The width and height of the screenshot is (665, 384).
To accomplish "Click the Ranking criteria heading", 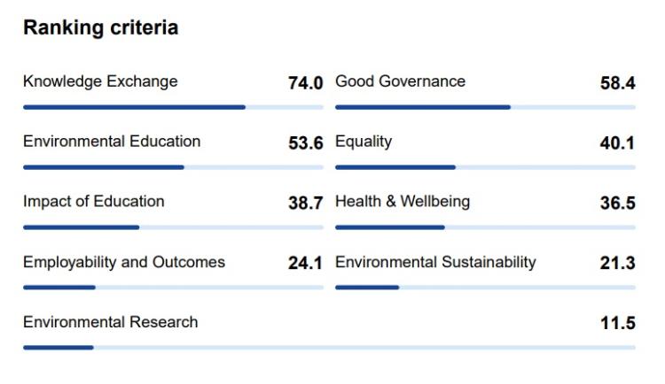I will pyautogui.click(x=101, y=28).
